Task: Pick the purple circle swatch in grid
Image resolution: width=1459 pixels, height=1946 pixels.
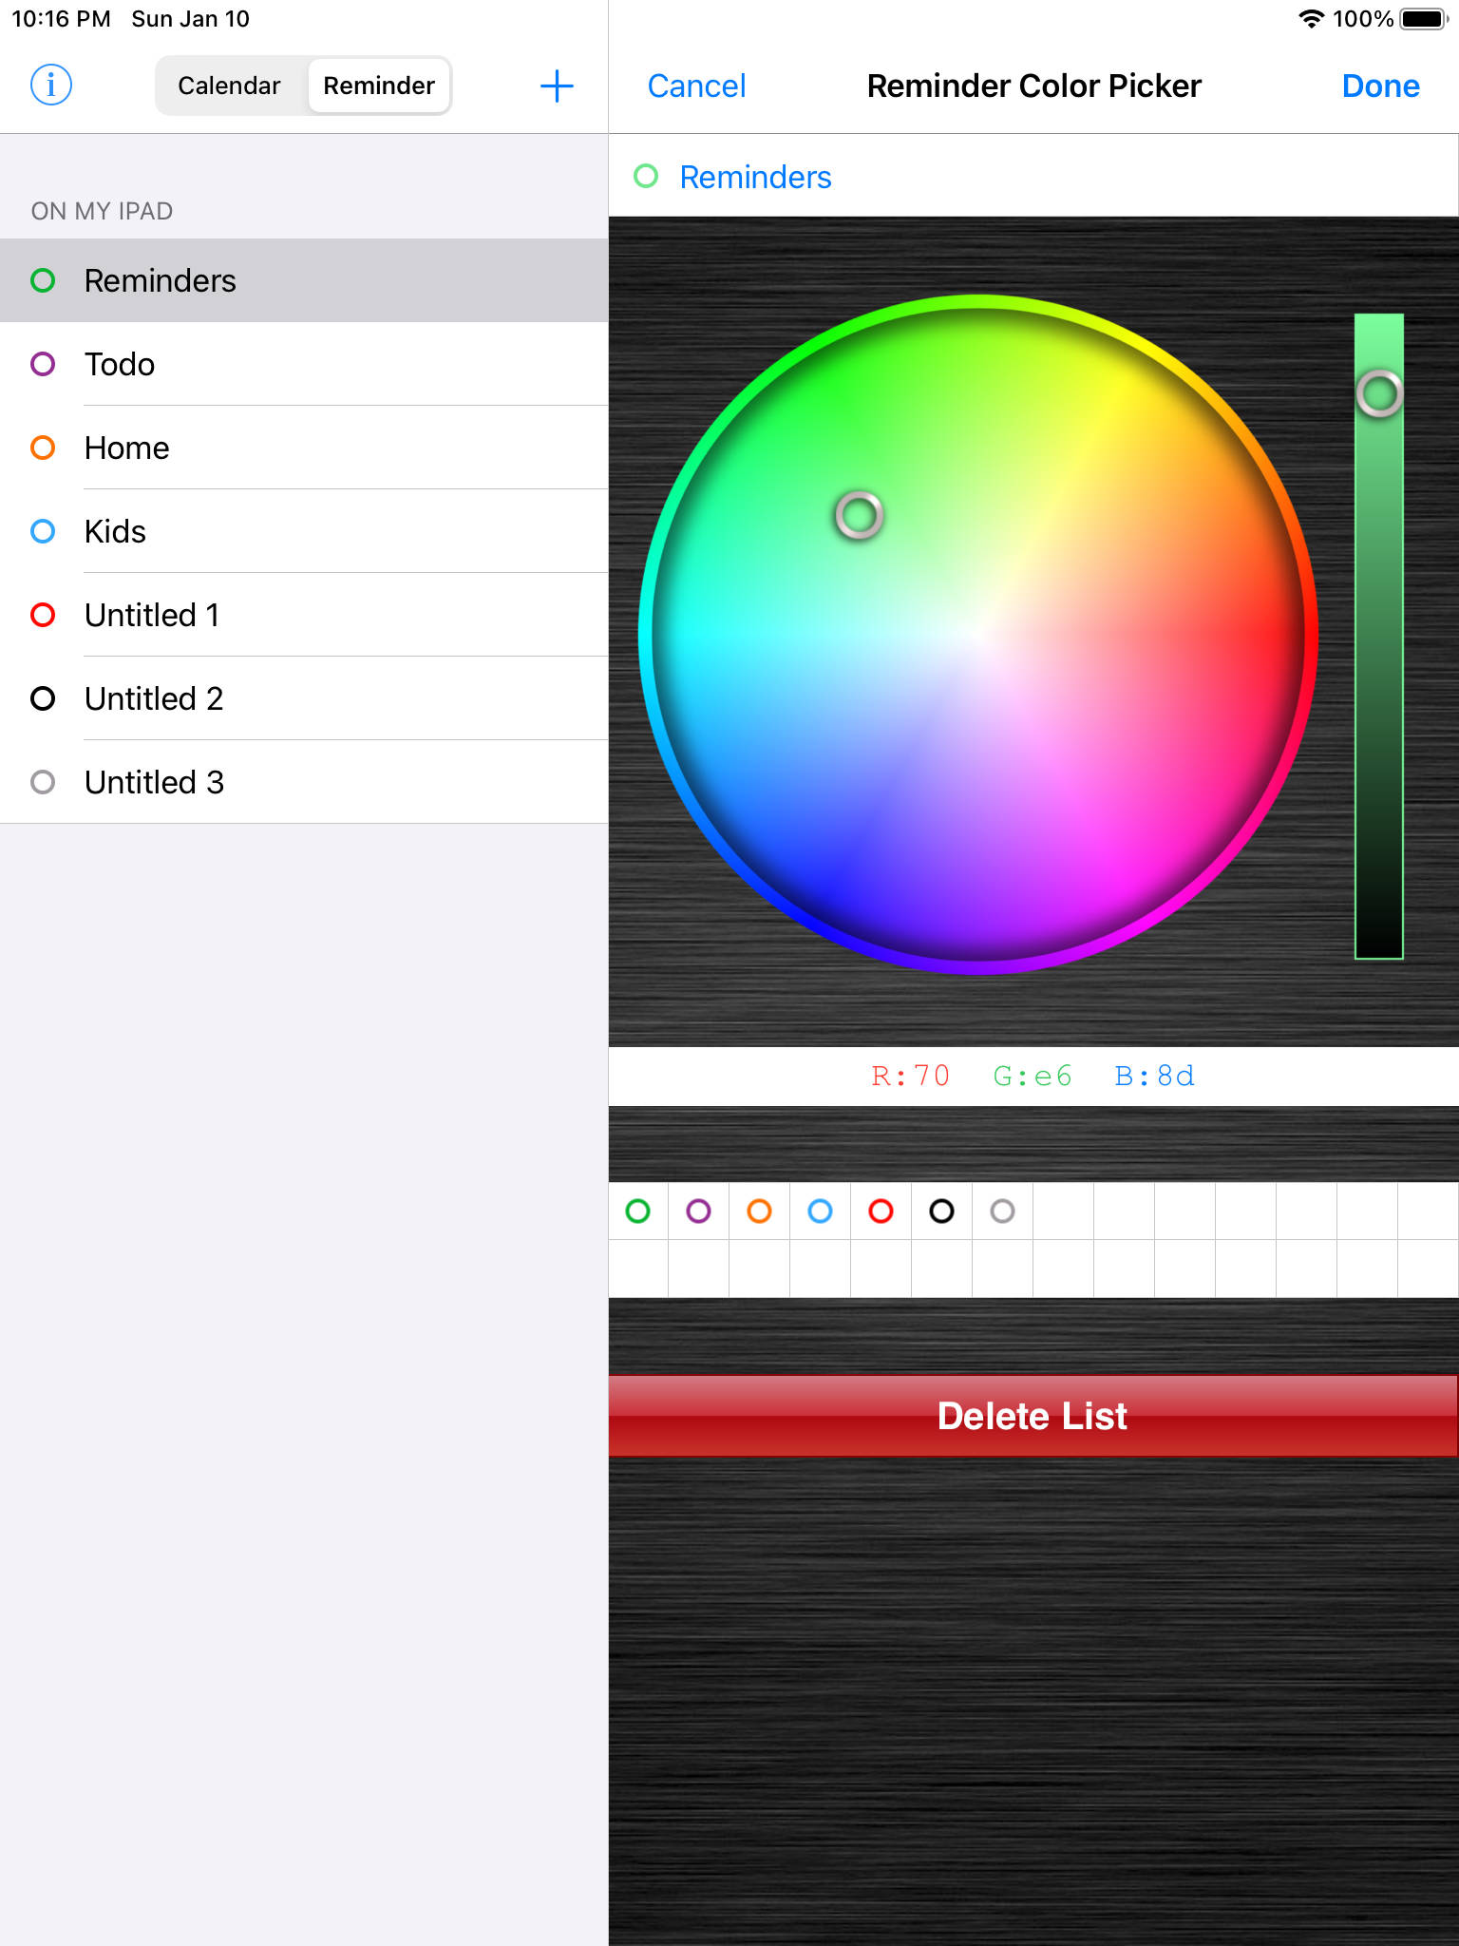Action: click(x=699, y=1211)
